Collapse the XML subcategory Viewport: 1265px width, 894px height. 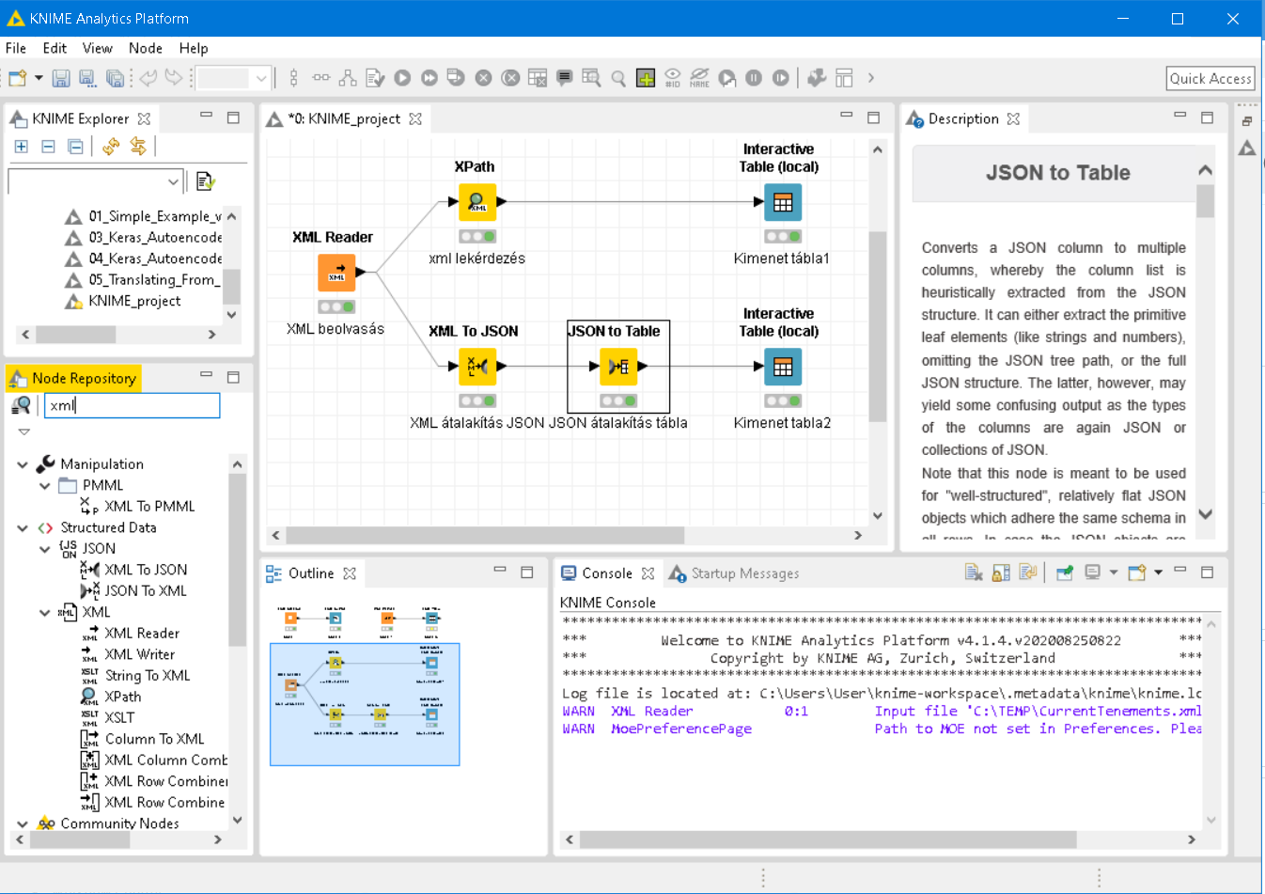coord(44,613)
